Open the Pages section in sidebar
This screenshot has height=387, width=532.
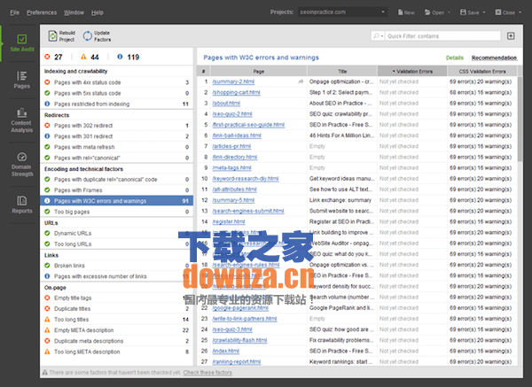tap(21, 80)
